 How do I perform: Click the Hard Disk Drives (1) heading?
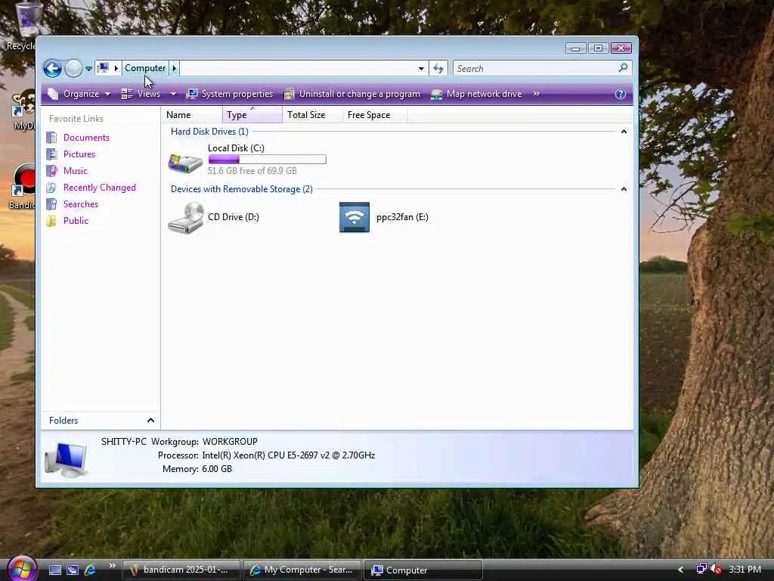click(209, 132)
